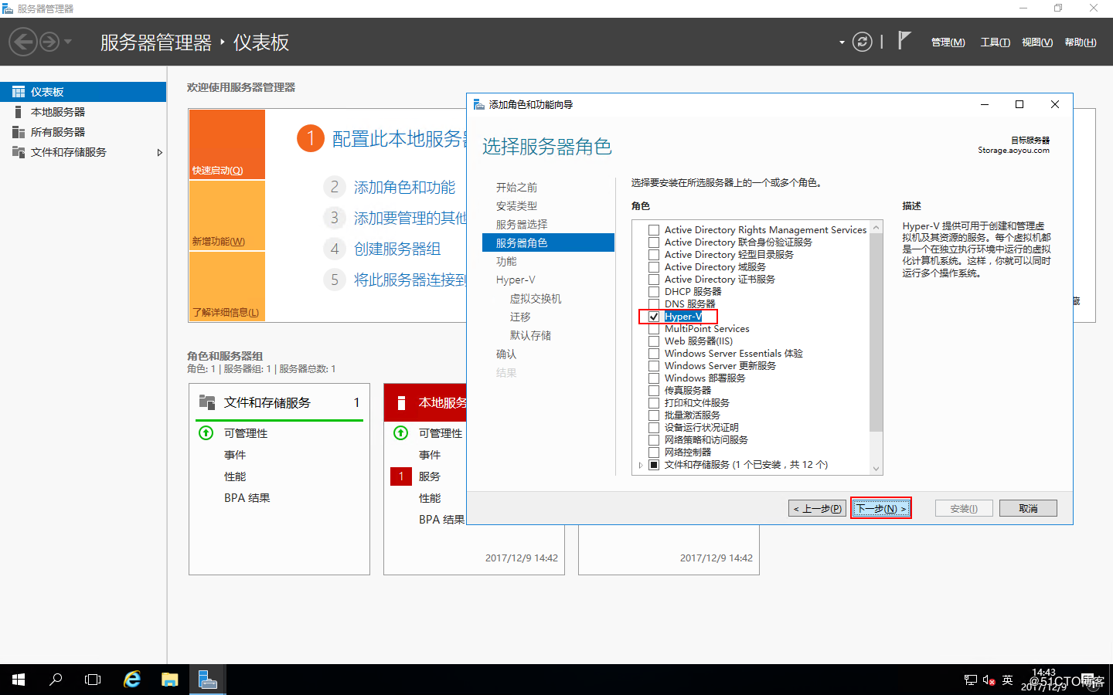Open the navigation history dropdown arrow
Image resolution: width=1113 pixels, height=695 pixels.
pos(68,42)
